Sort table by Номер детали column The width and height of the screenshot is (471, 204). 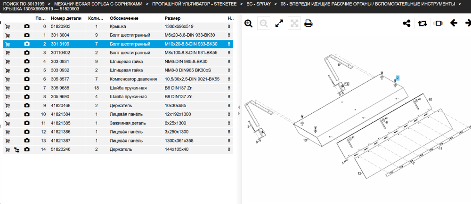(66, 18)
